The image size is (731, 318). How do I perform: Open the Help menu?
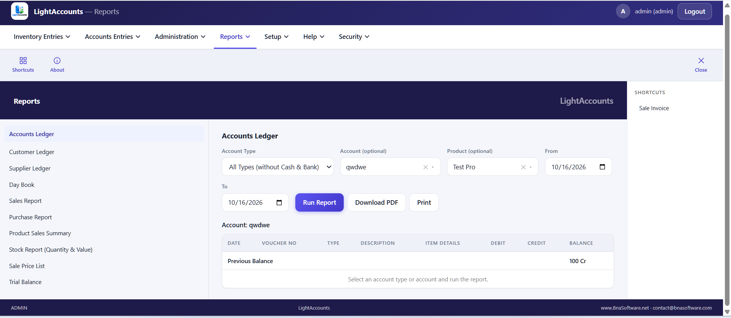pyautogui.click(x=314, y=37)
